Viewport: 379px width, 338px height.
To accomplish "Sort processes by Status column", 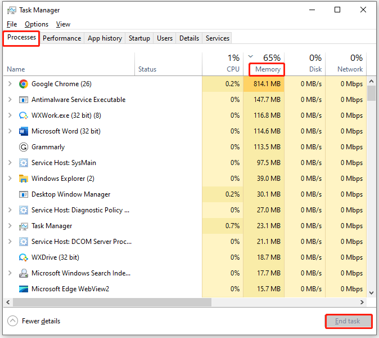I will coord(168,64).
